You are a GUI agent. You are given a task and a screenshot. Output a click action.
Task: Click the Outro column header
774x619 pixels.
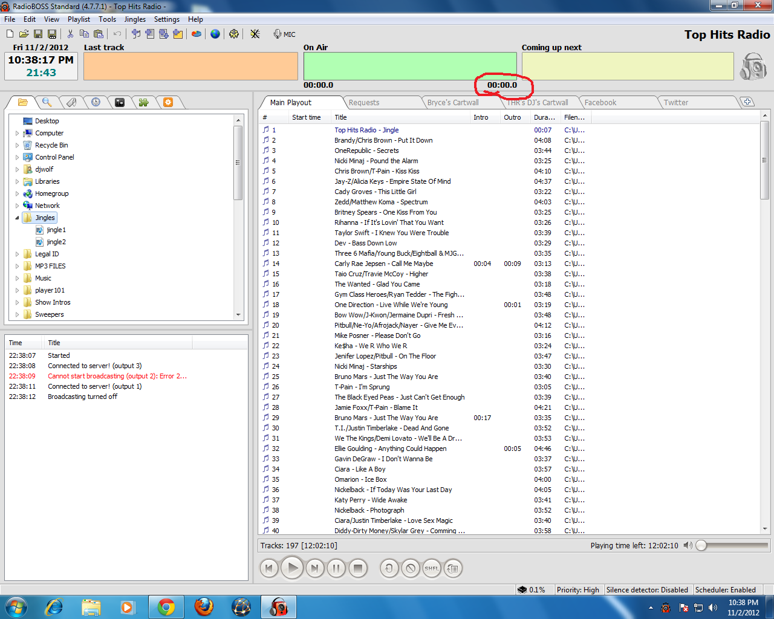coord(516,117)
